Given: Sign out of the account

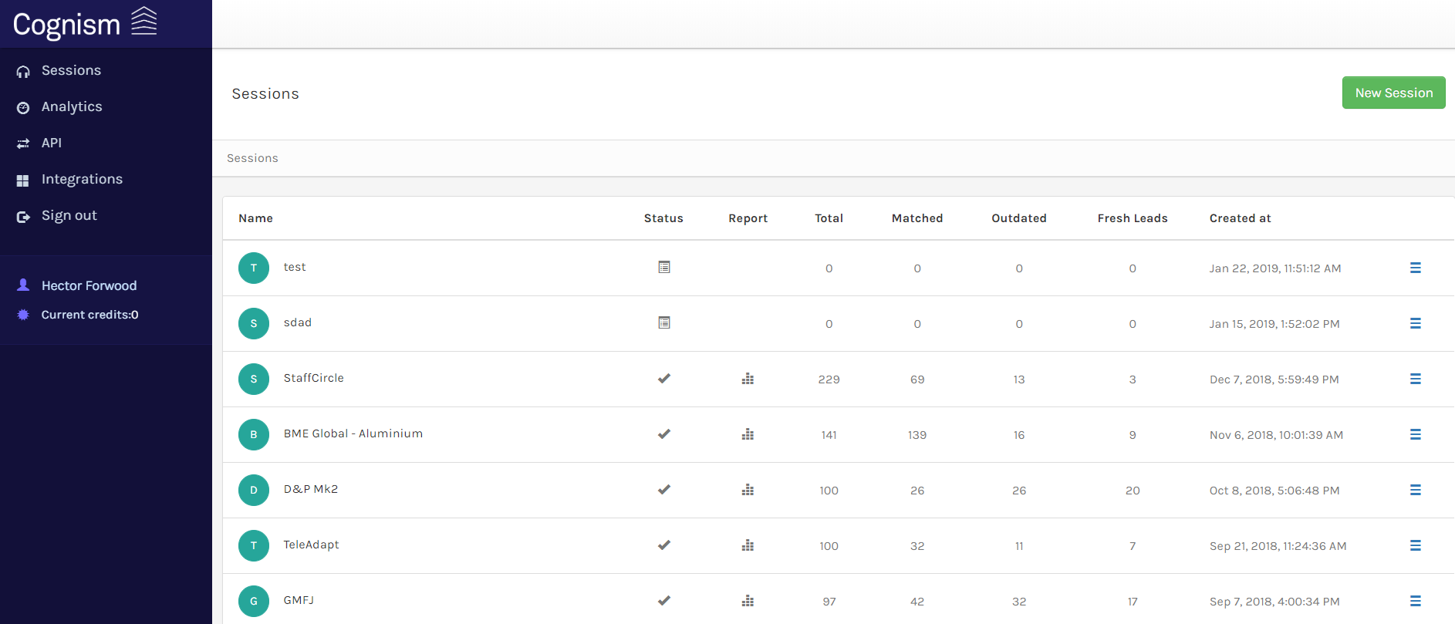Looking at the screenshot, I should (69, 215).
